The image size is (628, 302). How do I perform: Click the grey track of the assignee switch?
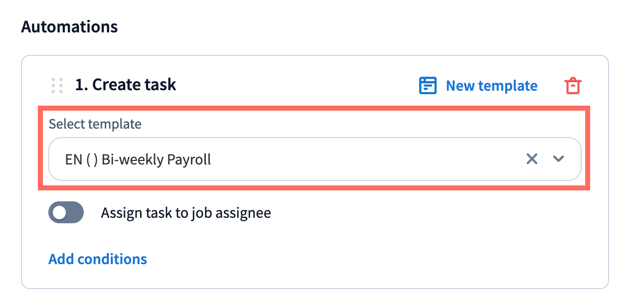[75, 213]
